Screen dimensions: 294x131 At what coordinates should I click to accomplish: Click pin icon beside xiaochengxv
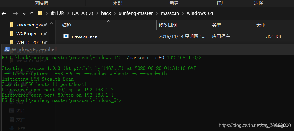45,25
